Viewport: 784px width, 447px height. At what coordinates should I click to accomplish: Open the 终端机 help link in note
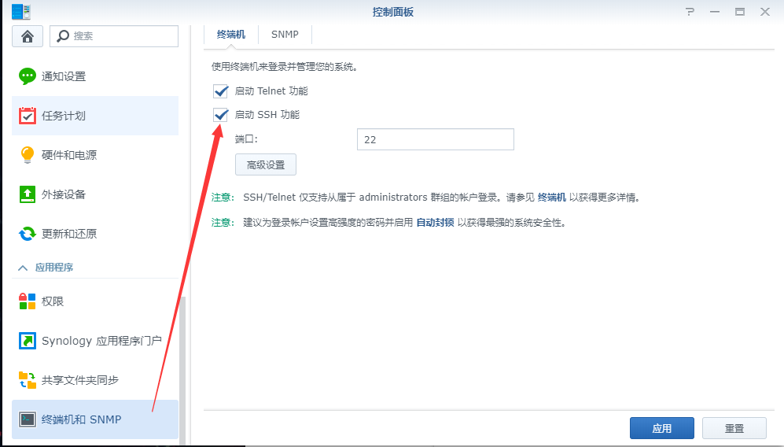click(552, 198)
